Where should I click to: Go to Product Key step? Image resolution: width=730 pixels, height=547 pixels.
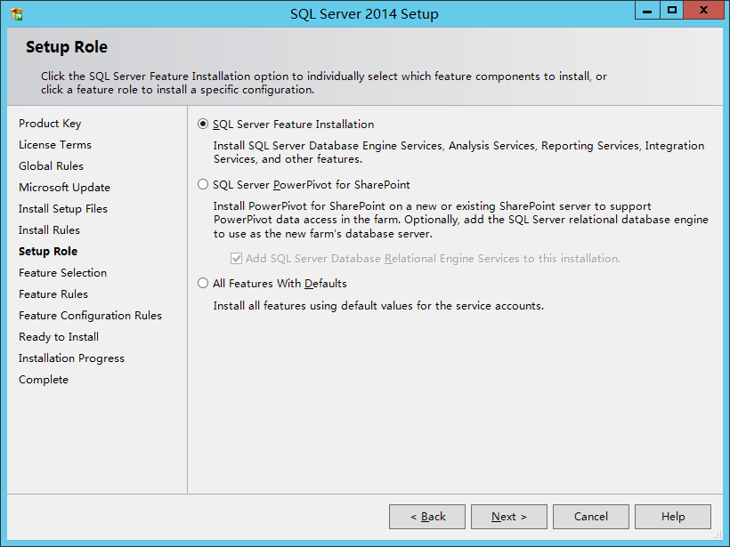[x=50, y=124]
